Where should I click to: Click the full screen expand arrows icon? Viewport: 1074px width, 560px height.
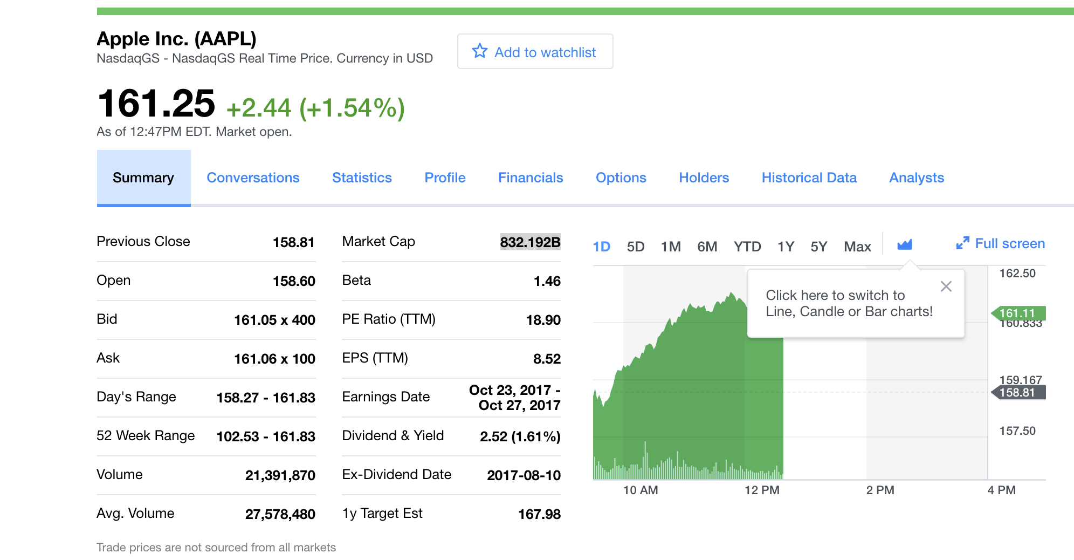962,243
